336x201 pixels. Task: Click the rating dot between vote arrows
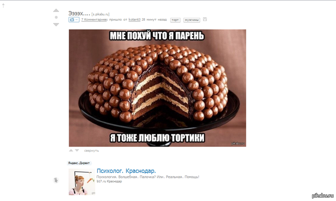point(56,17)
